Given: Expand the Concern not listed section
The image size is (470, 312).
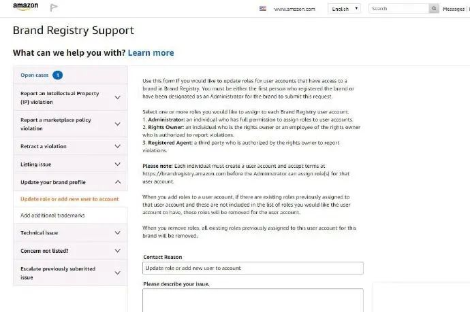Looking at the screenshot, I should click(x=118, y=251).
